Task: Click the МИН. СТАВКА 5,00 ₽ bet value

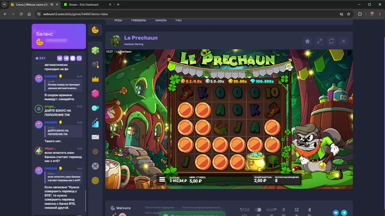Action: [196, 181]
